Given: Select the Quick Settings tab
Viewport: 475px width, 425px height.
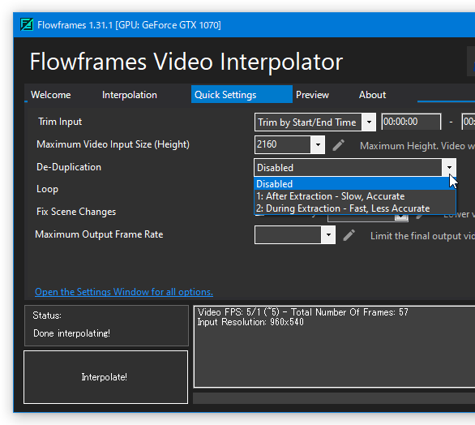Looking at the screenshot, I should point(242,94).
